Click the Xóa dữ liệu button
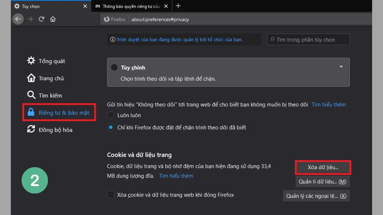Image resolution: width=383 pixels, height=215 pixels. coord(323,167)
